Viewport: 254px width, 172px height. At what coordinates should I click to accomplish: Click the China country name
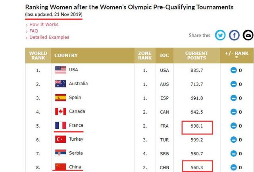pos(75,167)
